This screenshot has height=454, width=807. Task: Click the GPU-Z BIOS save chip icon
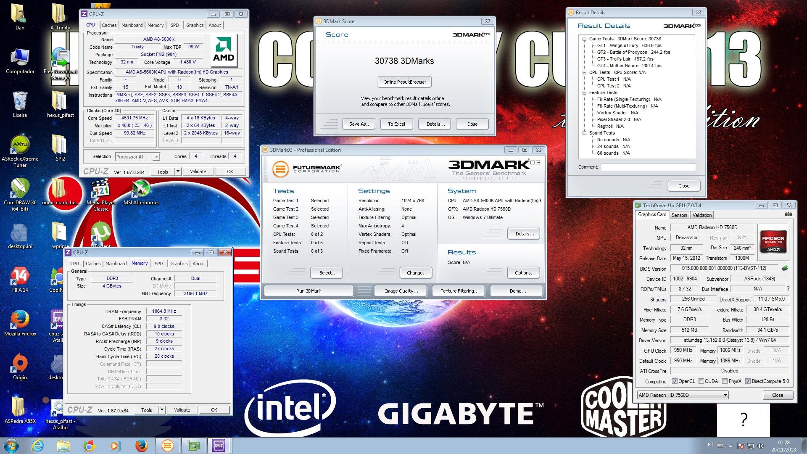tap(784, 268)
